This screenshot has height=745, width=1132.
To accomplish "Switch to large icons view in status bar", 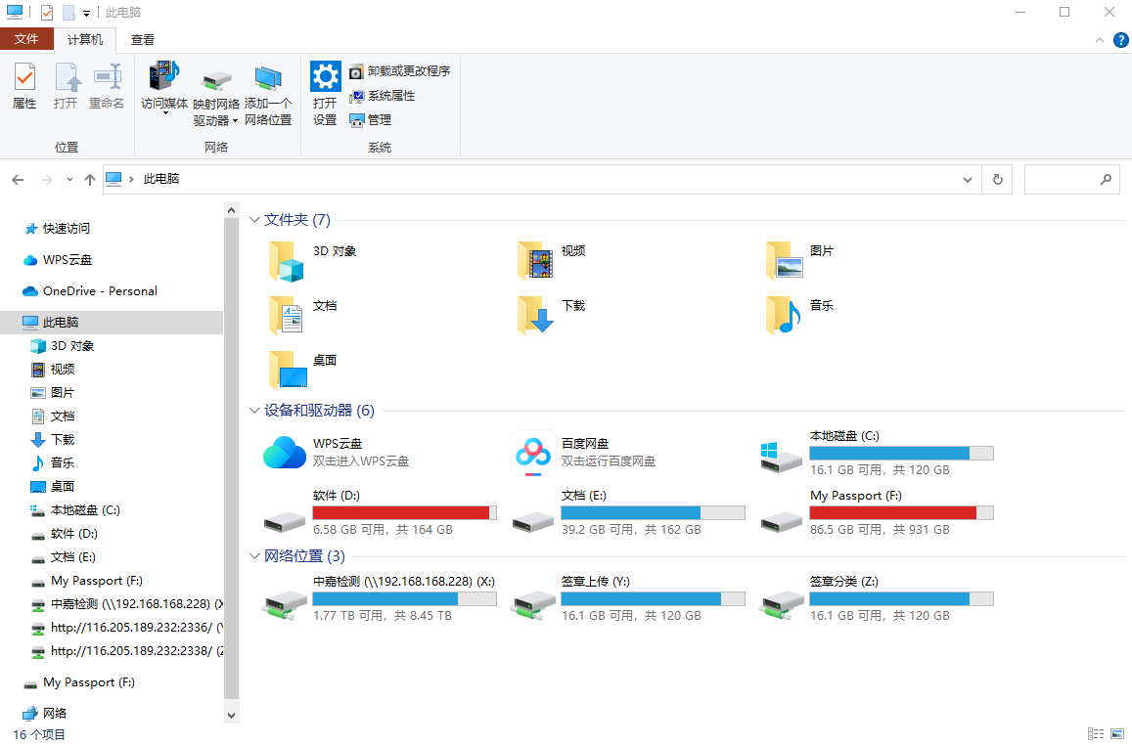I will (1116, 733).
